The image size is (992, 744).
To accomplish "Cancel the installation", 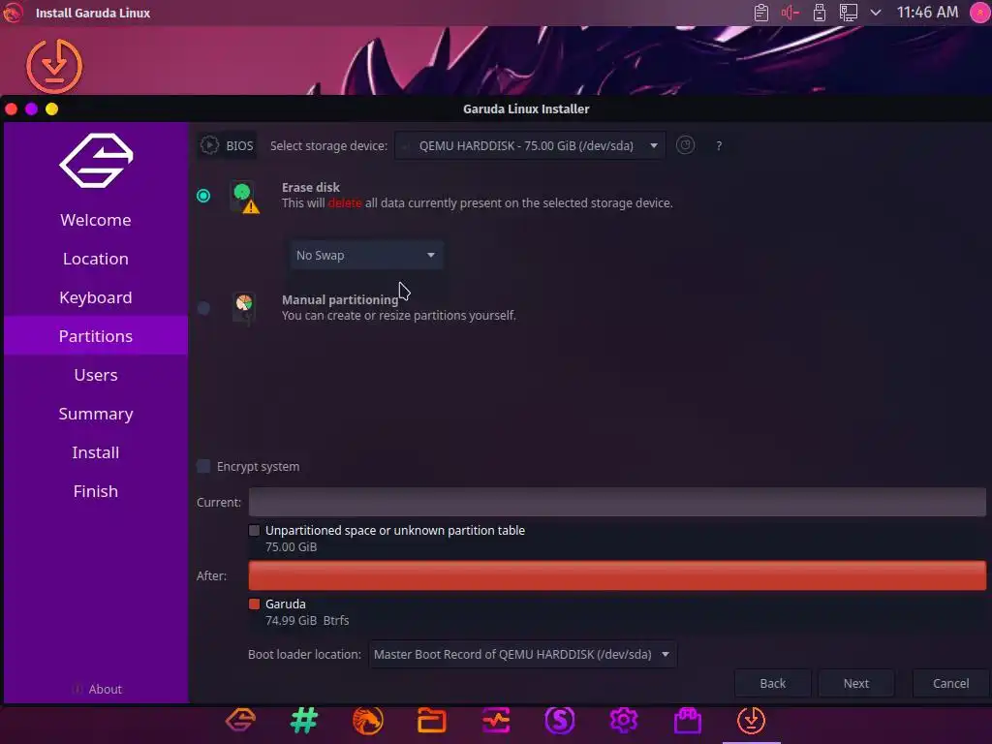I will tap(950, 683).
